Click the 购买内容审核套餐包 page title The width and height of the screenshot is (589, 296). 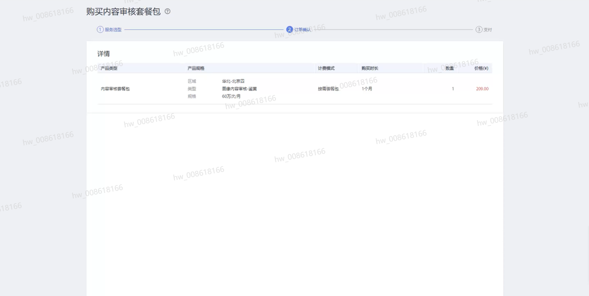[x=123, y=11]
